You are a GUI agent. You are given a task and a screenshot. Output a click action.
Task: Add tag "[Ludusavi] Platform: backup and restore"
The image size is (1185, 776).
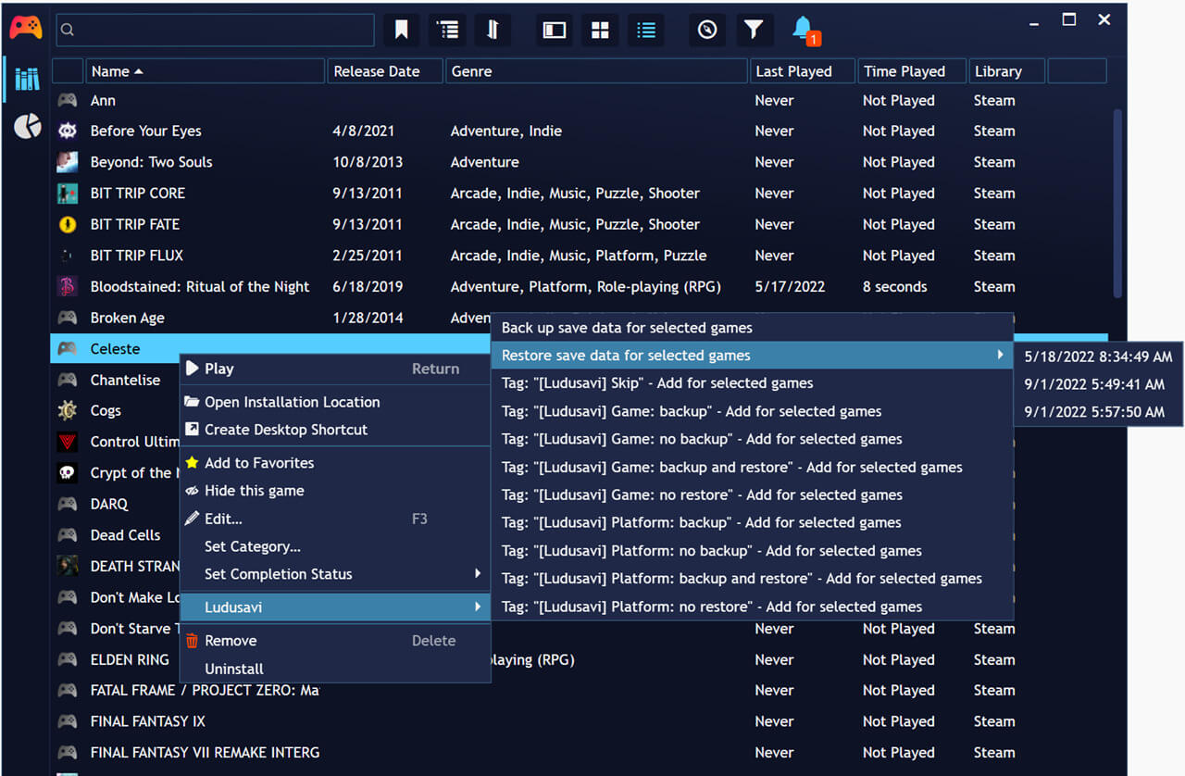click(x=752, y=579)
